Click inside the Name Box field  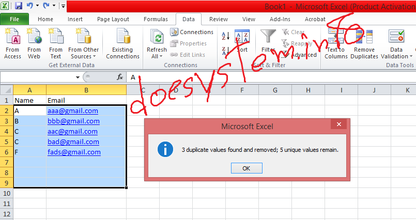[x=37, y=77]
